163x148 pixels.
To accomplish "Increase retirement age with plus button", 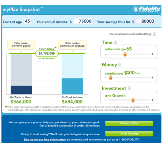I will tap(152, 54).
